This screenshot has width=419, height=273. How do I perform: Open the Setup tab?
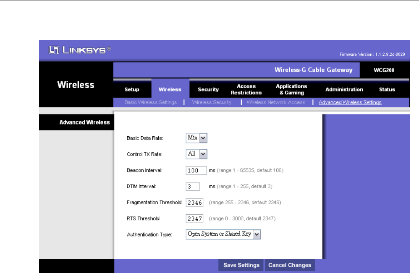pos(132,89)
